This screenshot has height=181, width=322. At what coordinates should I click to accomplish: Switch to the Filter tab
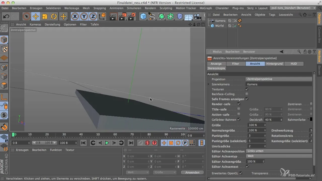point(236,64)
